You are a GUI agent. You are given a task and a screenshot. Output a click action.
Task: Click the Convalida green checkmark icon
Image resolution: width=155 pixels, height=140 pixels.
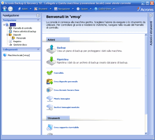click(x=50, y=73)
